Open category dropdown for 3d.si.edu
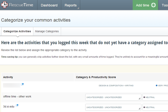Viewport: 168px width, 112px height. [x=113, y=107]
